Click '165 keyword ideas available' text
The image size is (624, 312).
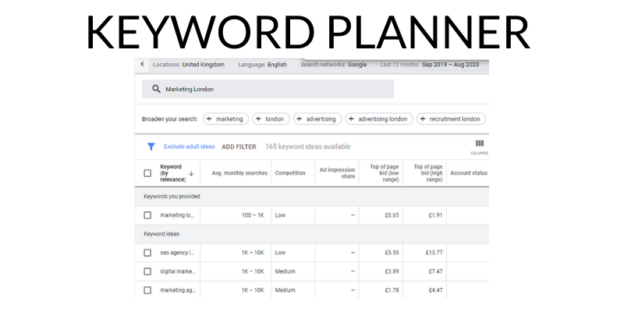point(307,147)
